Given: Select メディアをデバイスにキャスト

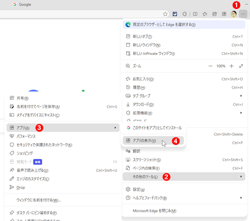Looking at the screenshot, I should 63,115.
